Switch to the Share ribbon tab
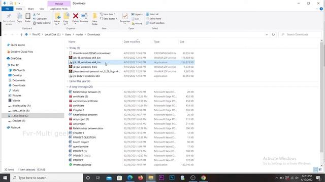 [x=30, y=9]
